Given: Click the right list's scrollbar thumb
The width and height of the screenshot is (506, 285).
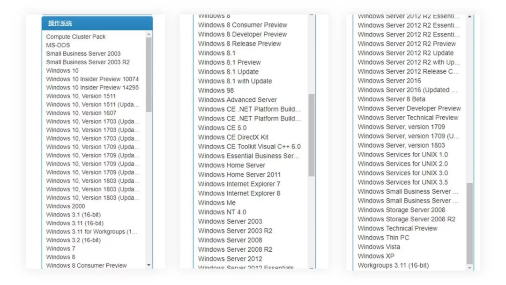Looking at the screenshot, I should pos(469,224).
